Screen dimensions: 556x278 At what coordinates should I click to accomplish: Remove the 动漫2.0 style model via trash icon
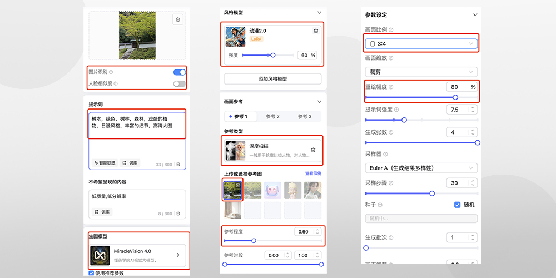(x=316, y=31)
